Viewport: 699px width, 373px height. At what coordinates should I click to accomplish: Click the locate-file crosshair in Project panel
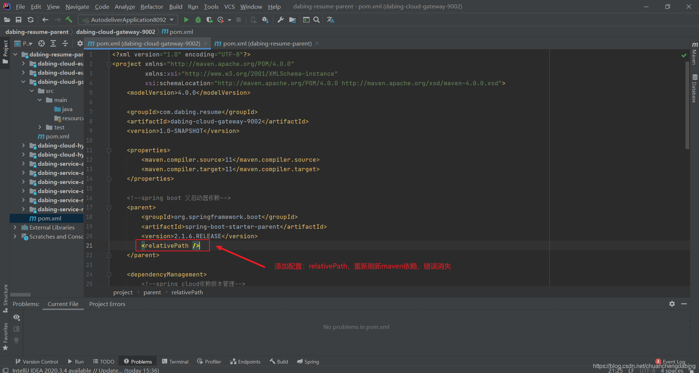tap(42, 43)
